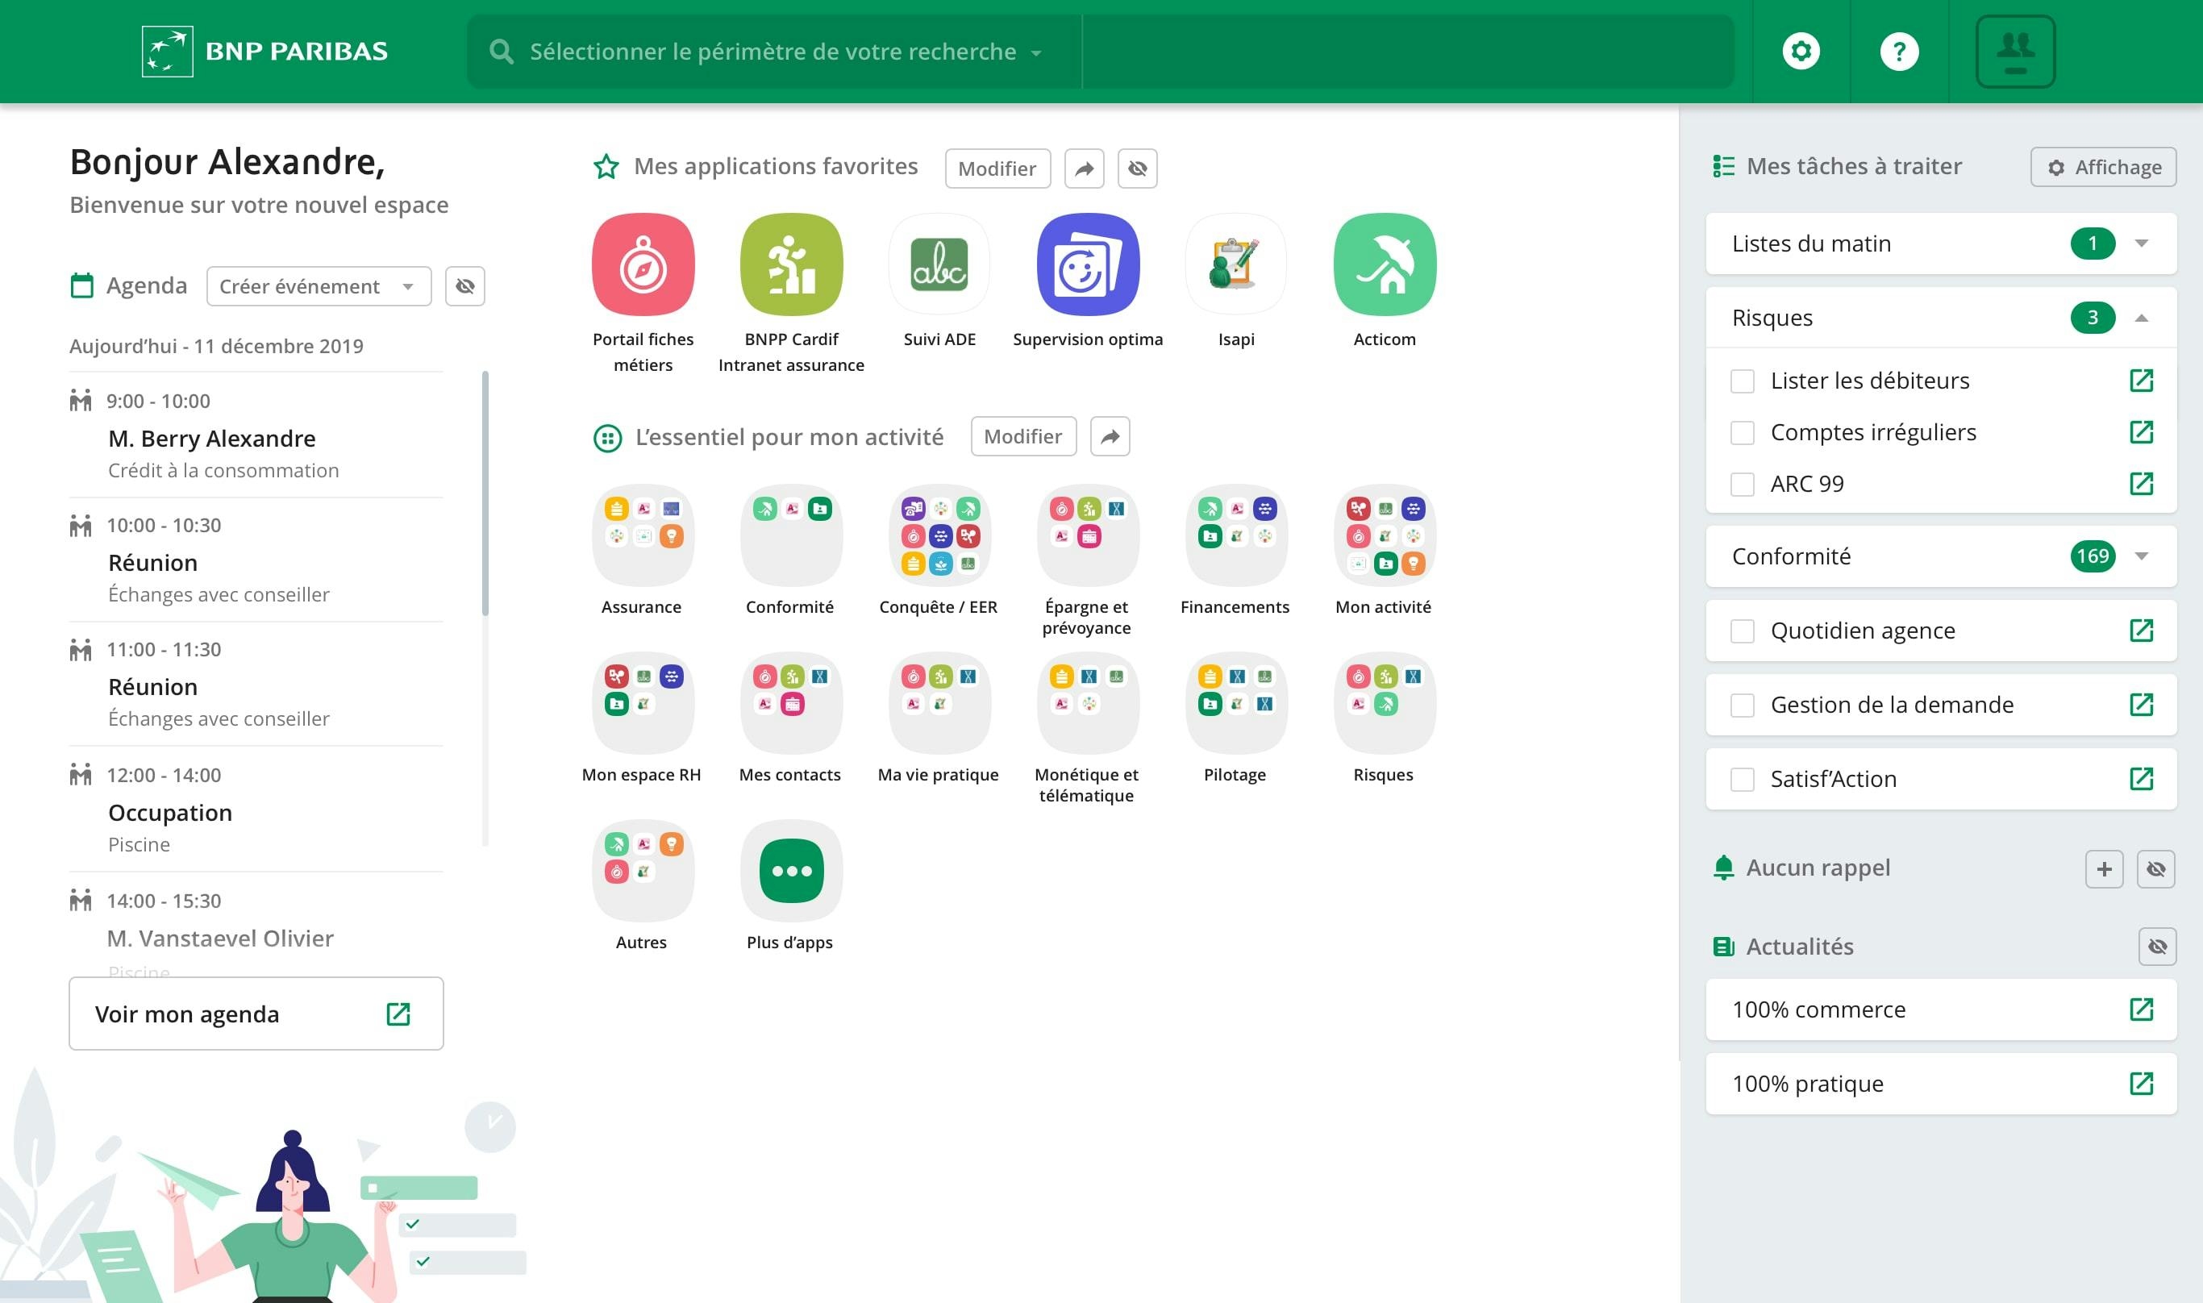Viewport: 2203px width, 1303px height.
Task: Open the Autres folder
Action: pos(643,871)
